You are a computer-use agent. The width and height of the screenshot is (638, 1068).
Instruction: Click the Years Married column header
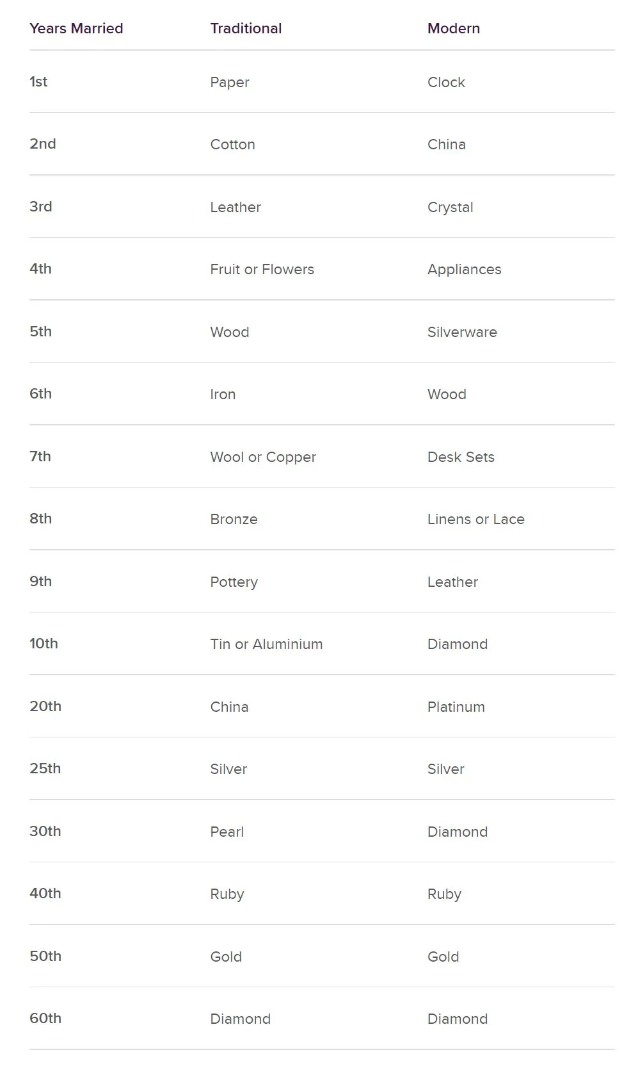76,28
